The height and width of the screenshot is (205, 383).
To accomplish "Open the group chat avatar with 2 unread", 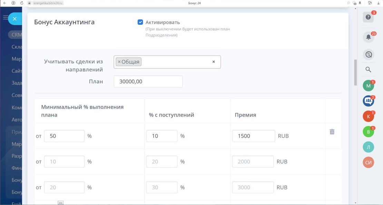I will click(368, 101).
